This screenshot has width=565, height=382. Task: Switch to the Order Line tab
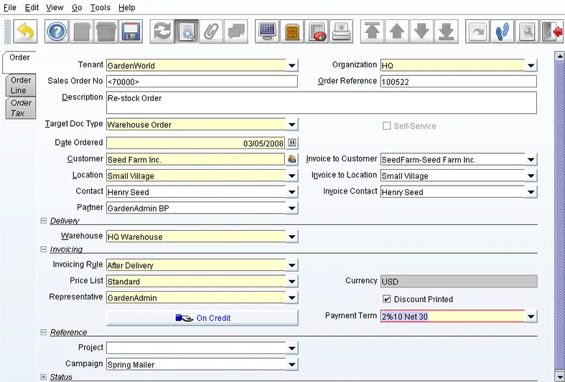(x=21, y=85)
